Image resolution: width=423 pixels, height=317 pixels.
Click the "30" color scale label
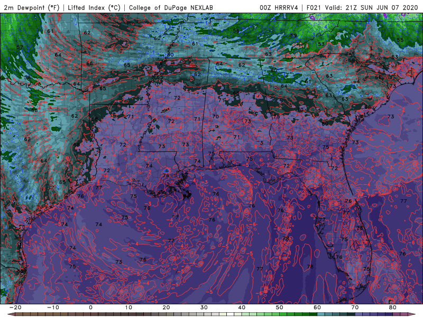click(204, 307)
